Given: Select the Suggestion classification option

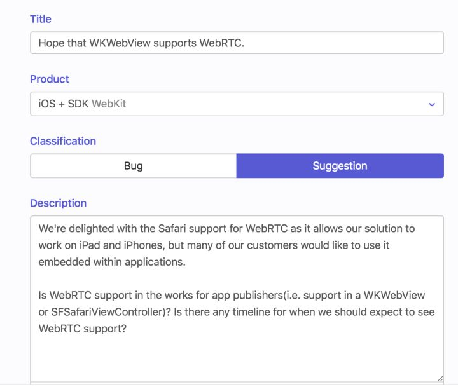Looking at the screenshot, I should pos(340,166).
